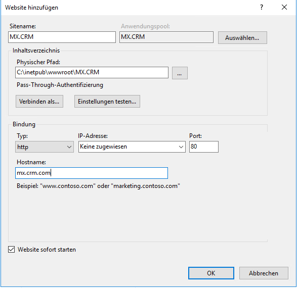This screenshot has height=288, width=297.
Task: Click the Auswählen... button
Action: pyautogui.click(x=242, y=37)
